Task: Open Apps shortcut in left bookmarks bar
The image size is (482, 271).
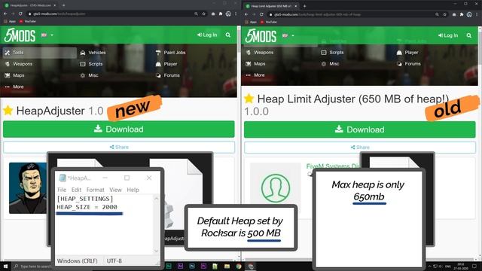Action: tap(10, 22)
